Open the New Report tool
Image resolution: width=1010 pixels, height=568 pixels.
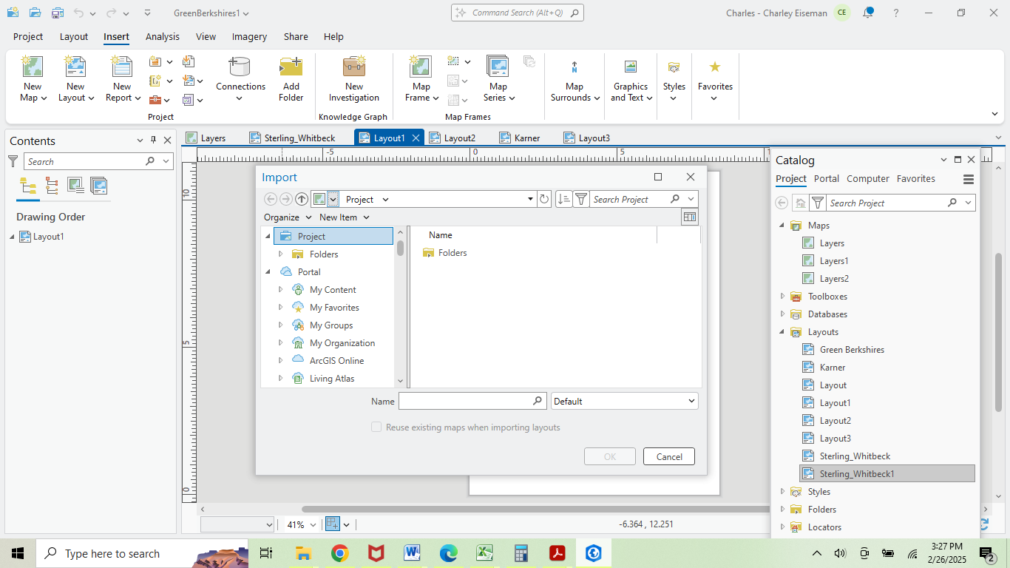pos(121,78)
